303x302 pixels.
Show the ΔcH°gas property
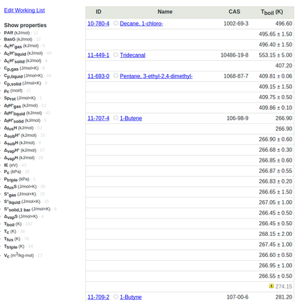click(22, 46)
